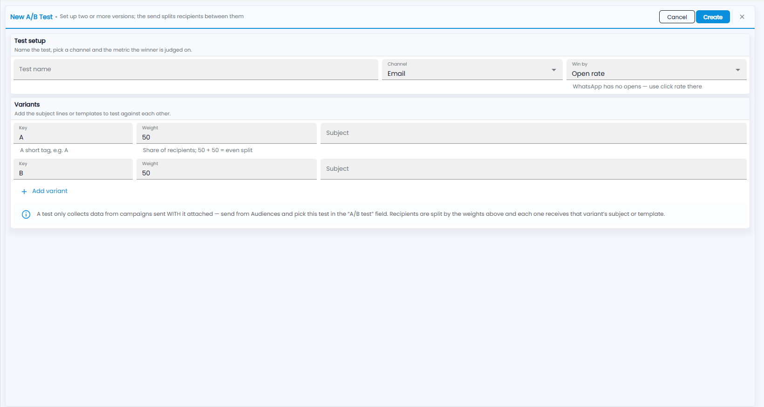Open the Win by dropdown showing Open rate
764x407 pixels.
[656, 69]
